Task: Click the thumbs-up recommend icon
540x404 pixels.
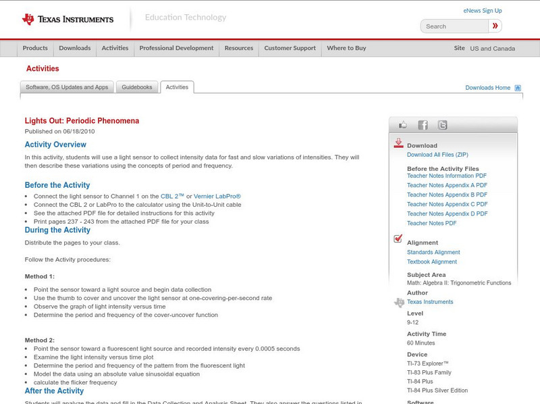Action: [x=402, y=124]
